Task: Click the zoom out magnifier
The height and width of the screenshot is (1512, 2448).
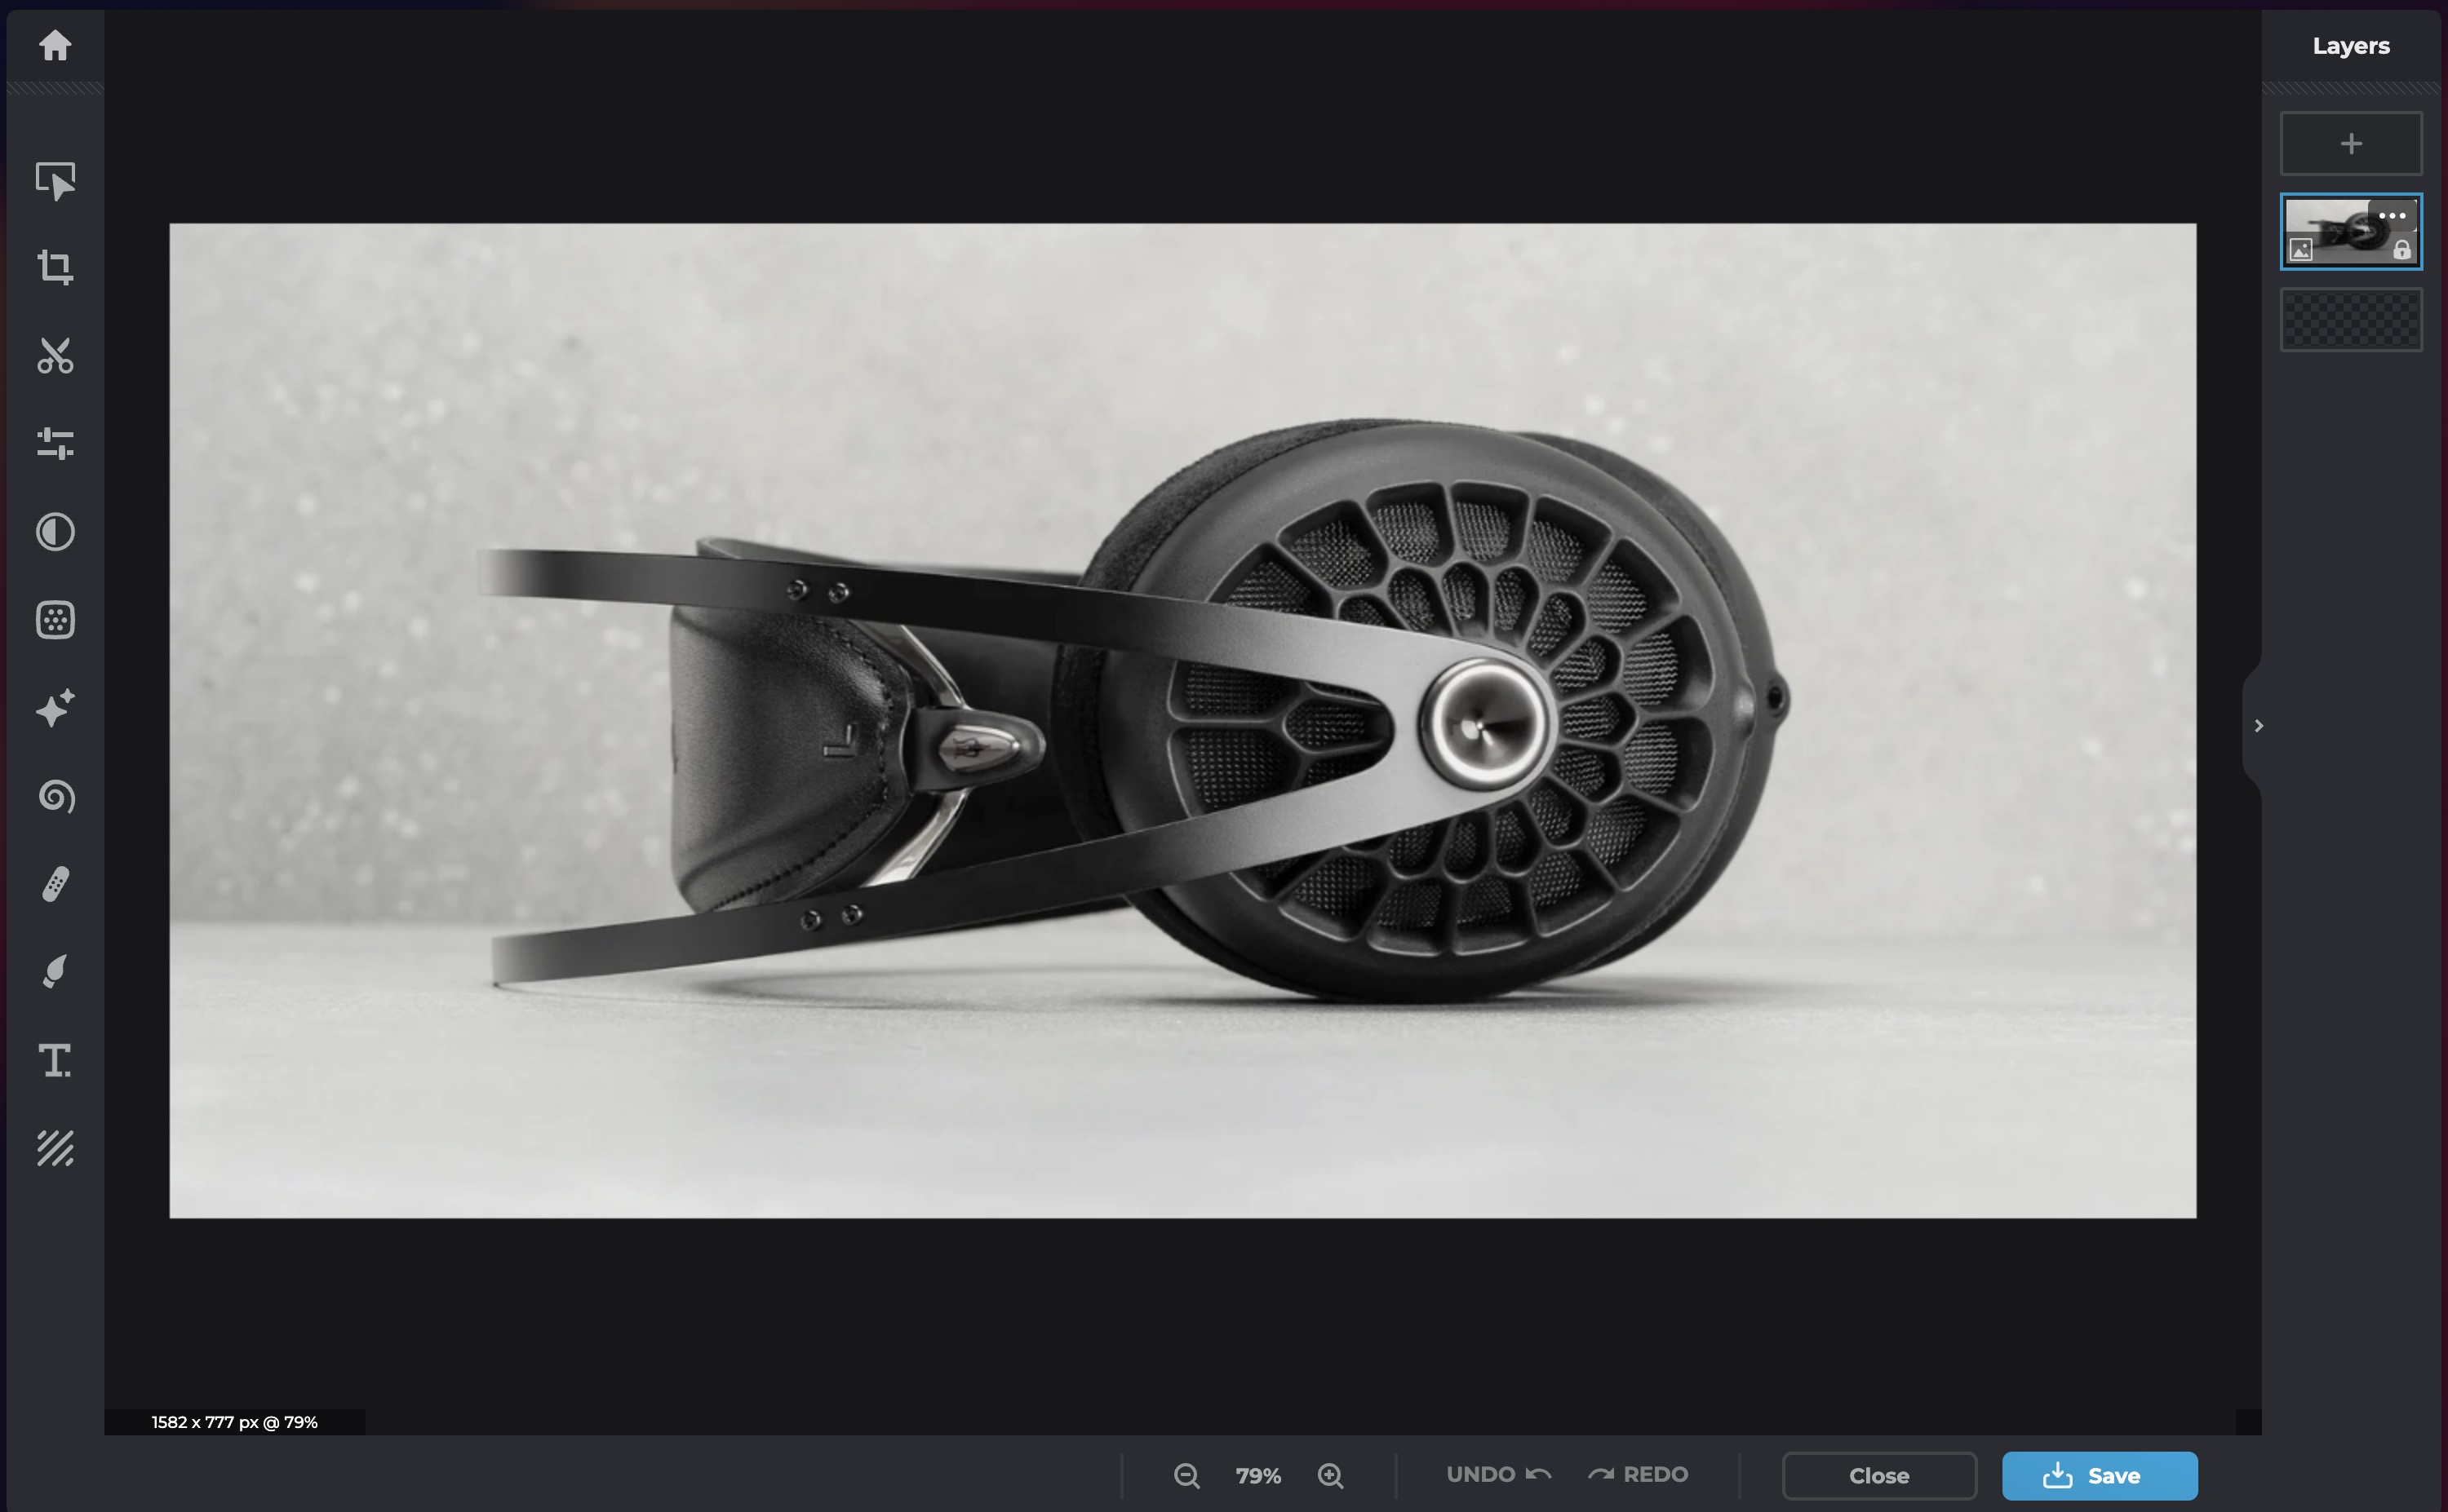Action: (1186, 1475)
